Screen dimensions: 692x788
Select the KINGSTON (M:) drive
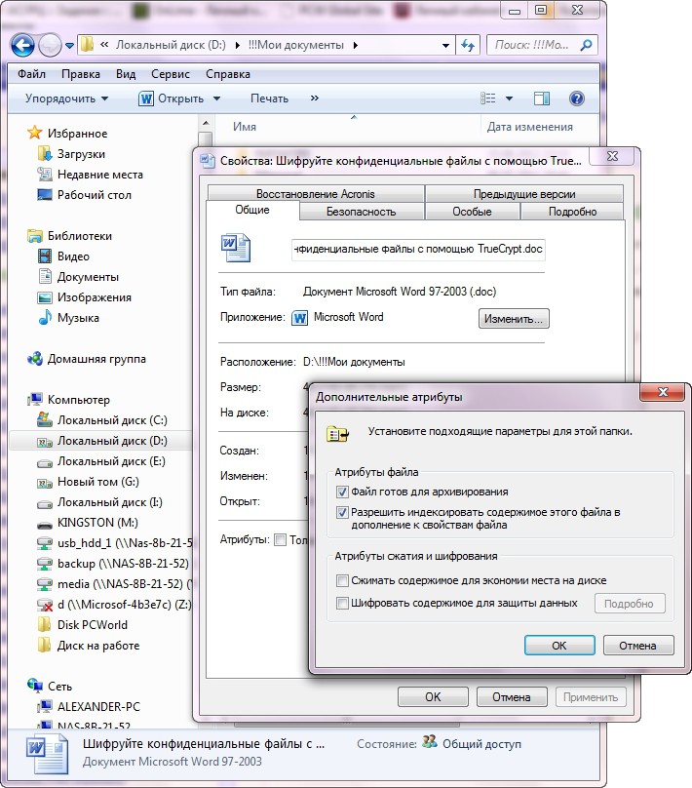95,523
